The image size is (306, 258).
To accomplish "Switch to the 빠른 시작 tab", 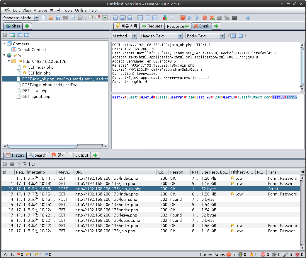I will click(126, 26).
